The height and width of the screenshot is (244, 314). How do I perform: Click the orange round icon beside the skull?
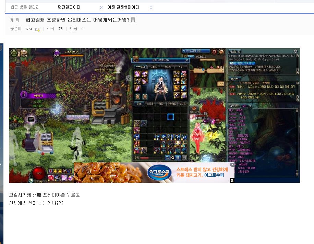tap(221, 52)
